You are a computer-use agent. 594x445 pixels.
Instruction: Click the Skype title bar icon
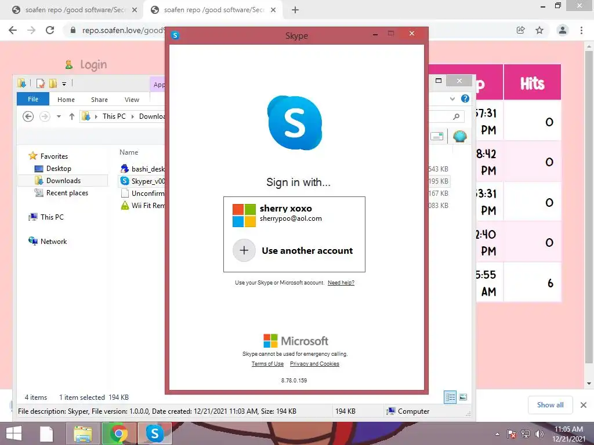coord(175,35)
